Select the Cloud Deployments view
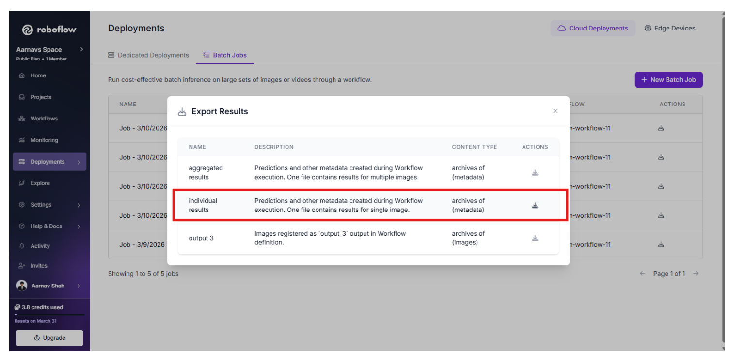 click(592, 28)
